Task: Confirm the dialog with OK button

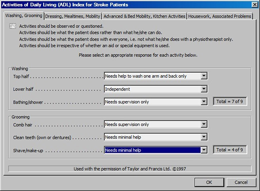Action: tap(209, 182)
